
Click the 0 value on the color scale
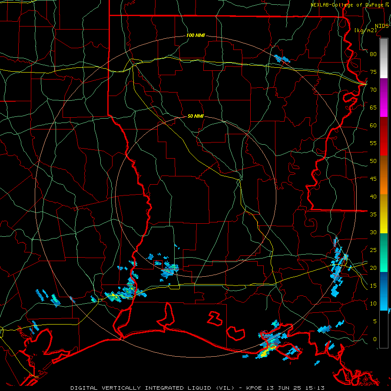[x=375, y=339]
